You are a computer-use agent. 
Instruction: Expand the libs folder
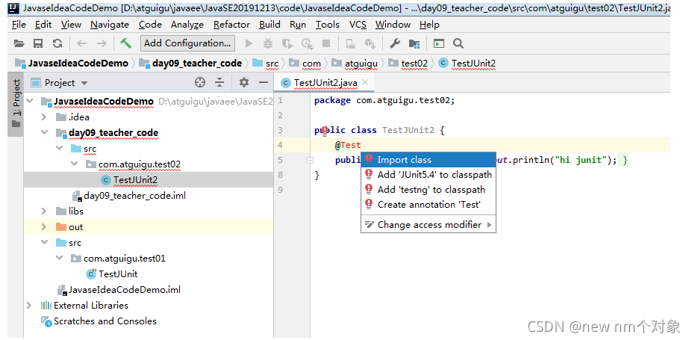tap(44, 211)
